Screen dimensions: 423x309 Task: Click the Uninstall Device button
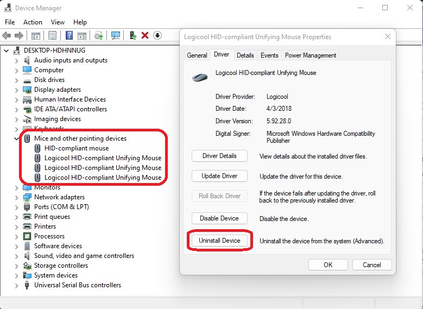(219, 241)
